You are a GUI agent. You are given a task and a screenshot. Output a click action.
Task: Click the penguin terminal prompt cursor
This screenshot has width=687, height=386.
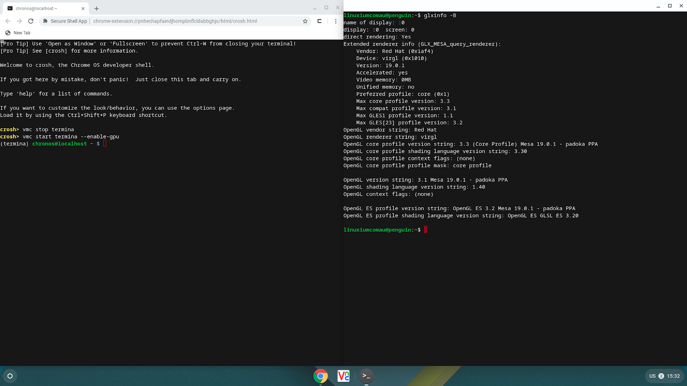click(426, 230)
